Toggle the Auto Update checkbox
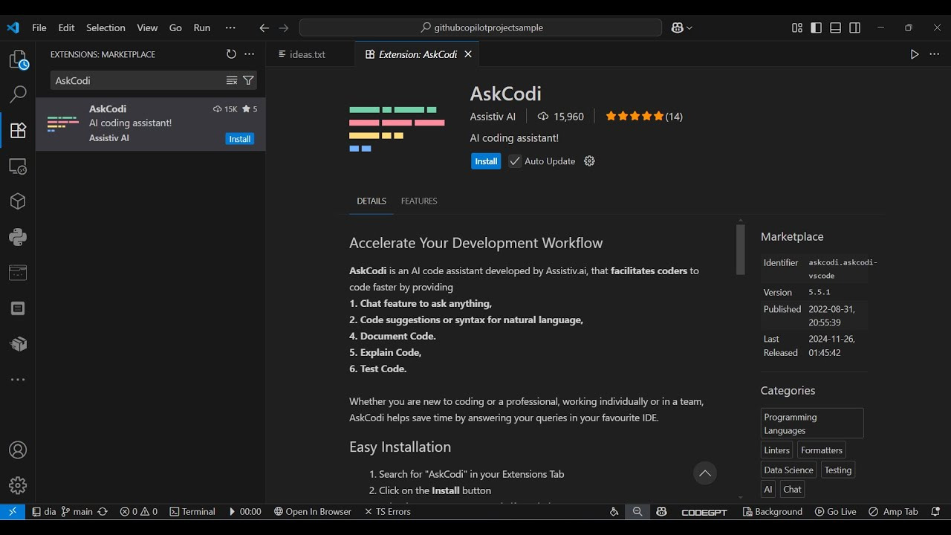The image size is (951, 535). tap(515, 161)
